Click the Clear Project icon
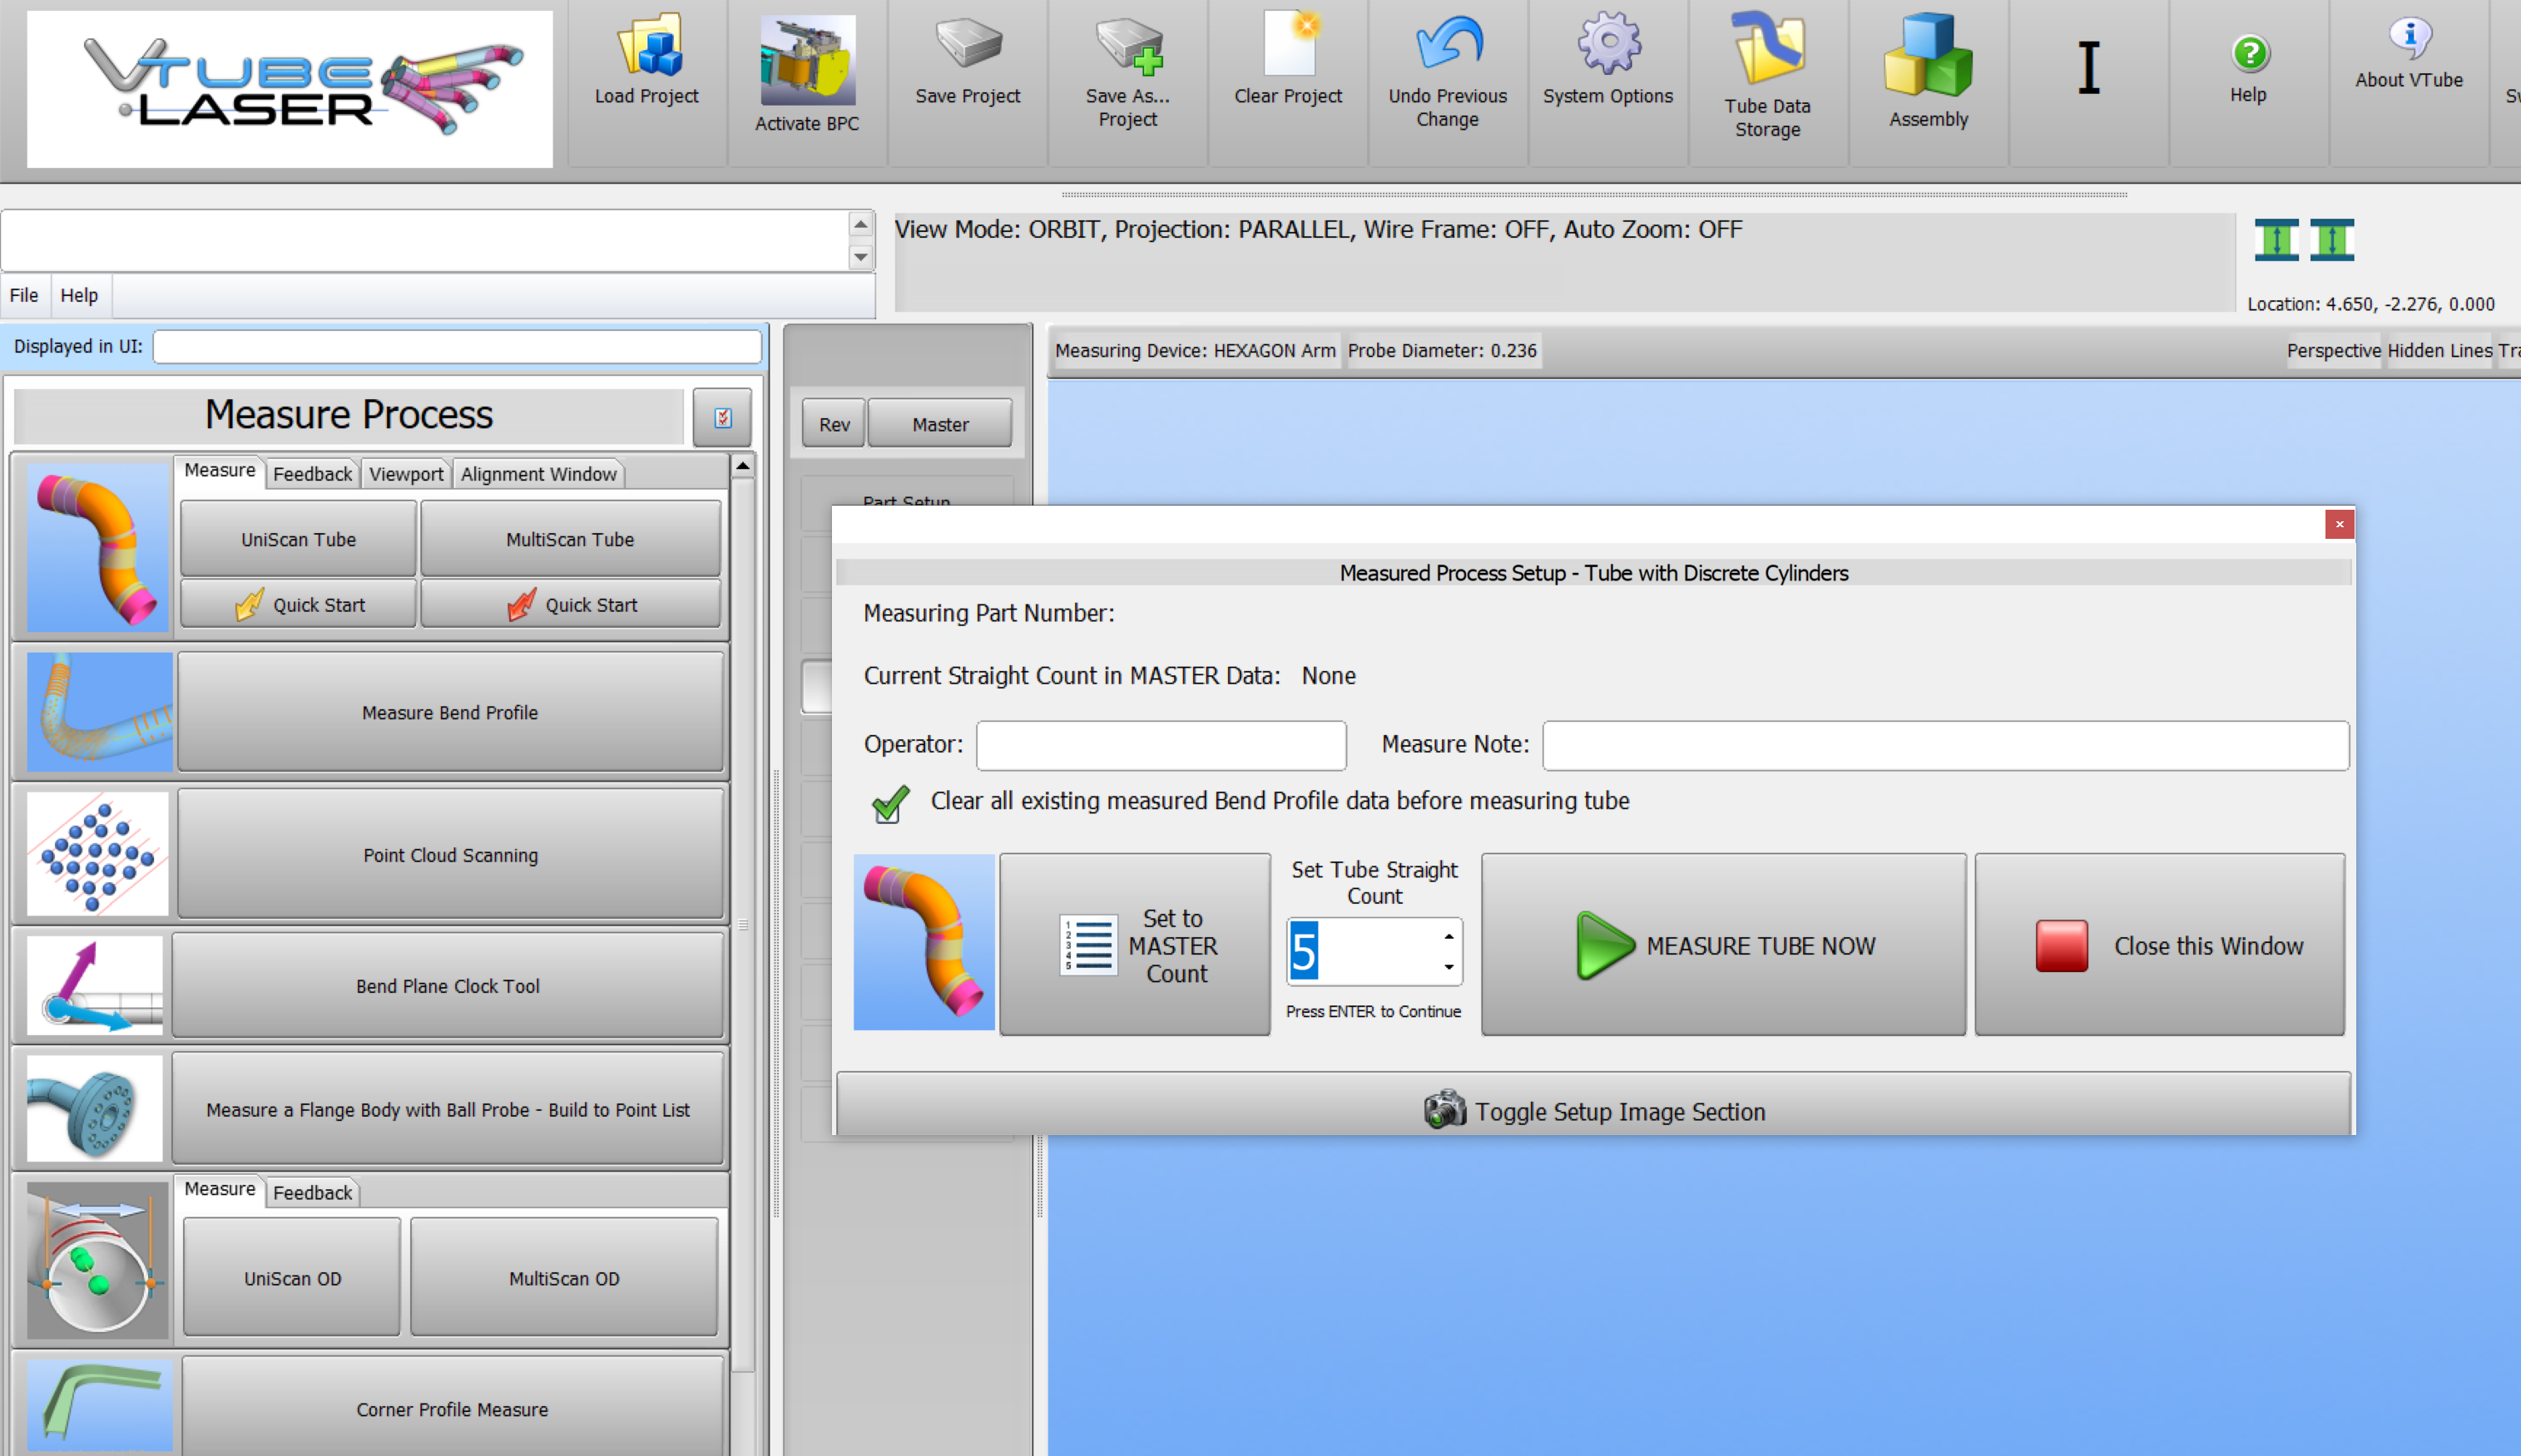 point(1289,45)
